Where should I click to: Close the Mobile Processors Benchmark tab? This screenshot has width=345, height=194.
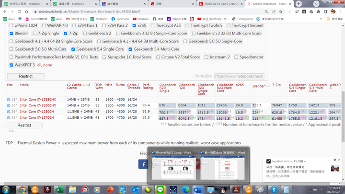(290, 4)
